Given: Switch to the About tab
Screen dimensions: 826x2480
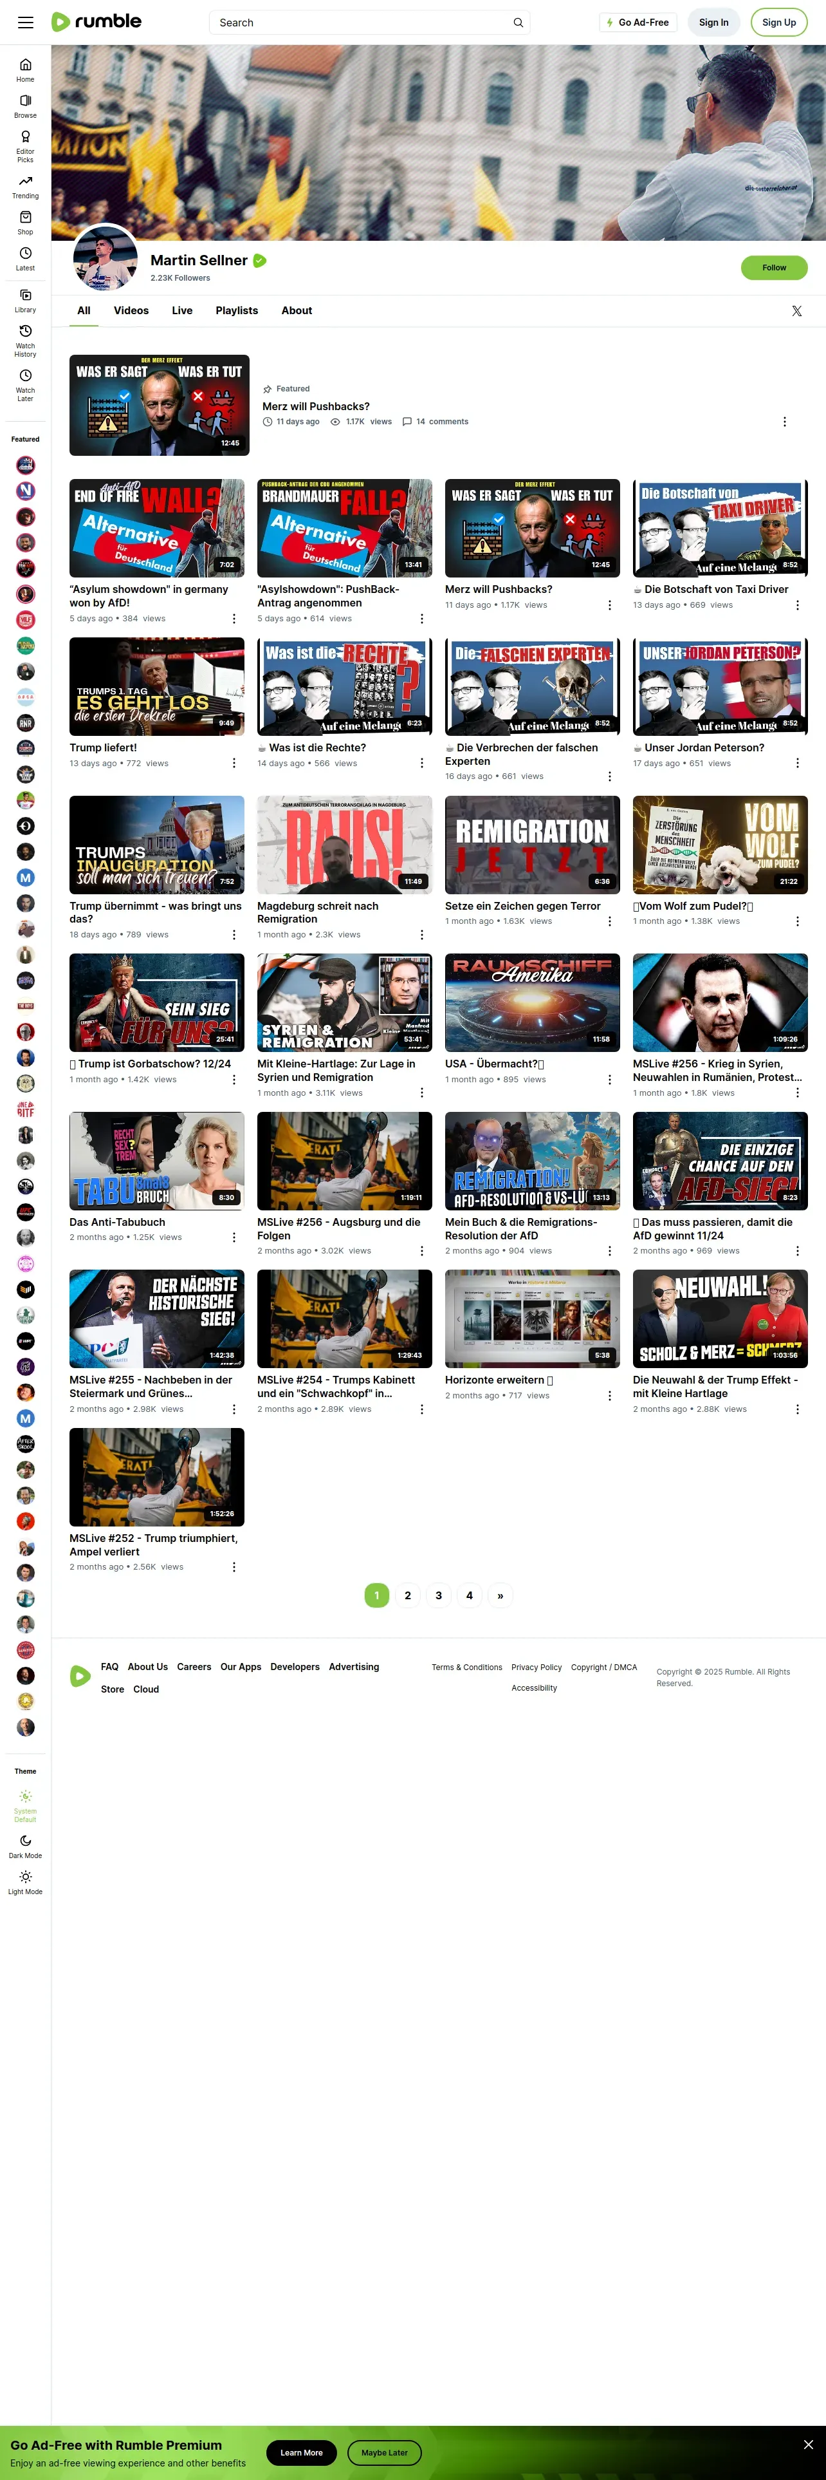Looking at the screenshot, I should [x=296, y=311].
